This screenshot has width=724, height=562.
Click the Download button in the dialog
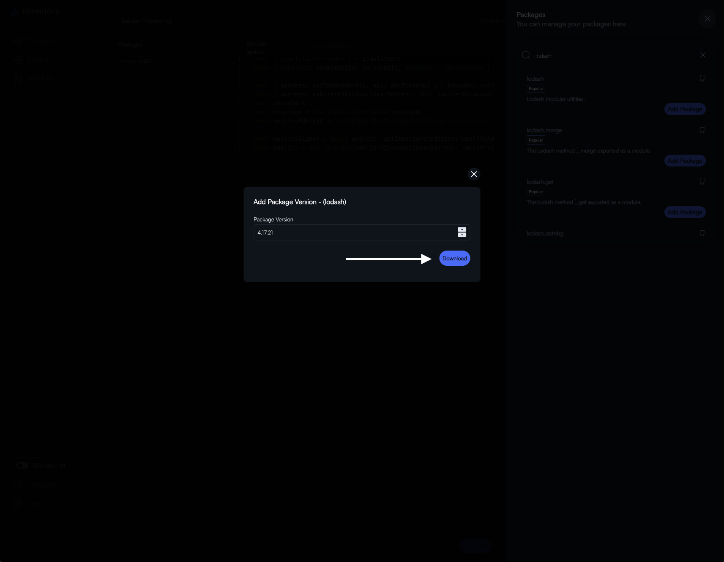click(454, 258)
